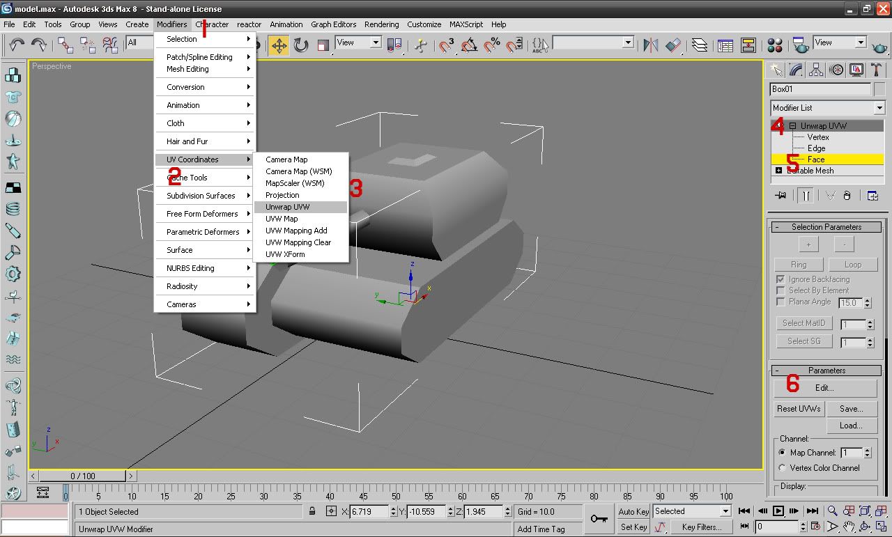Click the Mirror Selected Objects icon
The width and height of the screenshot is (892, 537).
click(x=651, y=46)
